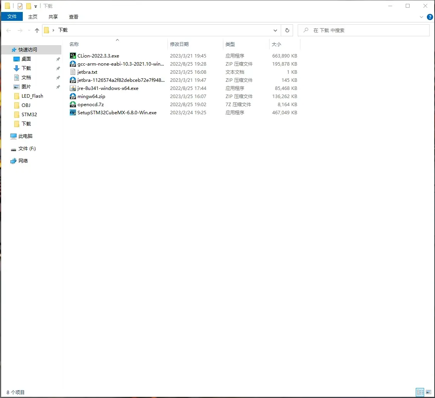435x398 pixels.
Task: Click the folder icon in the address bar
Action: 47,30
